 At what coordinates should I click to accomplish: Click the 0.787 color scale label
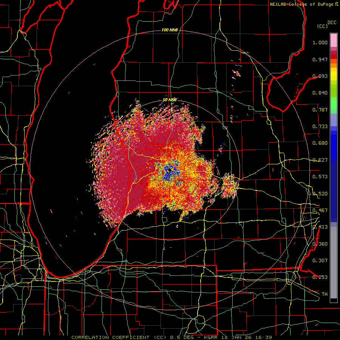pos(320,110)
